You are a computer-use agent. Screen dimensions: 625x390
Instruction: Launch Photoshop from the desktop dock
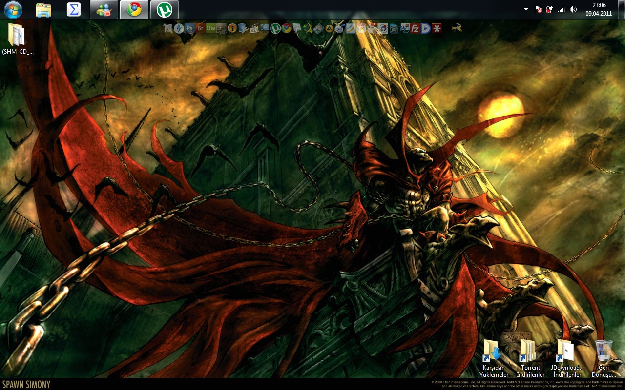click(x=189, y=28)
